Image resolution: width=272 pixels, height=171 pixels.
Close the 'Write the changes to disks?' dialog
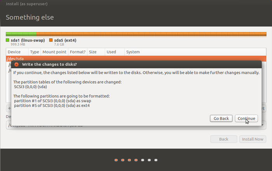click(x=16, y=65)
